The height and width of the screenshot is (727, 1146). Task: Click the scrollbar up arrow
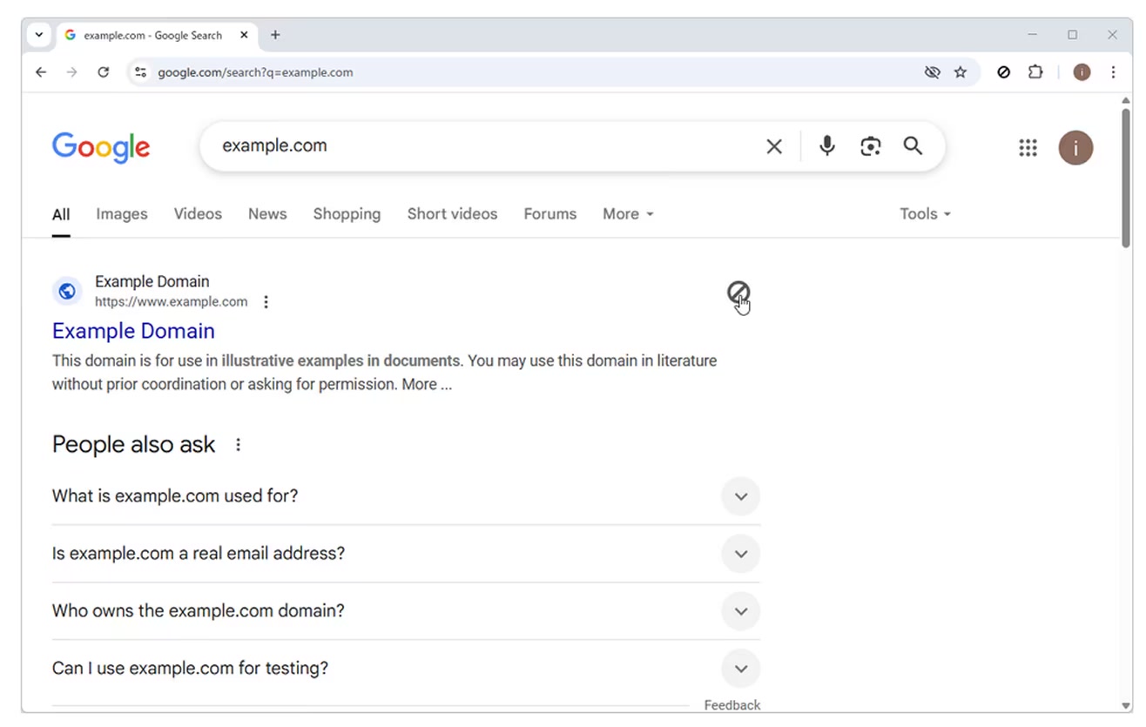[1126, 101]
